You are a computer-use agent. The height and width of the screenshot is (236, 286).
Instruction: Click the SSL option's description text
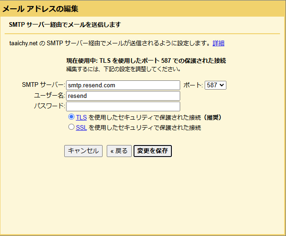click(x=145, y=128)
